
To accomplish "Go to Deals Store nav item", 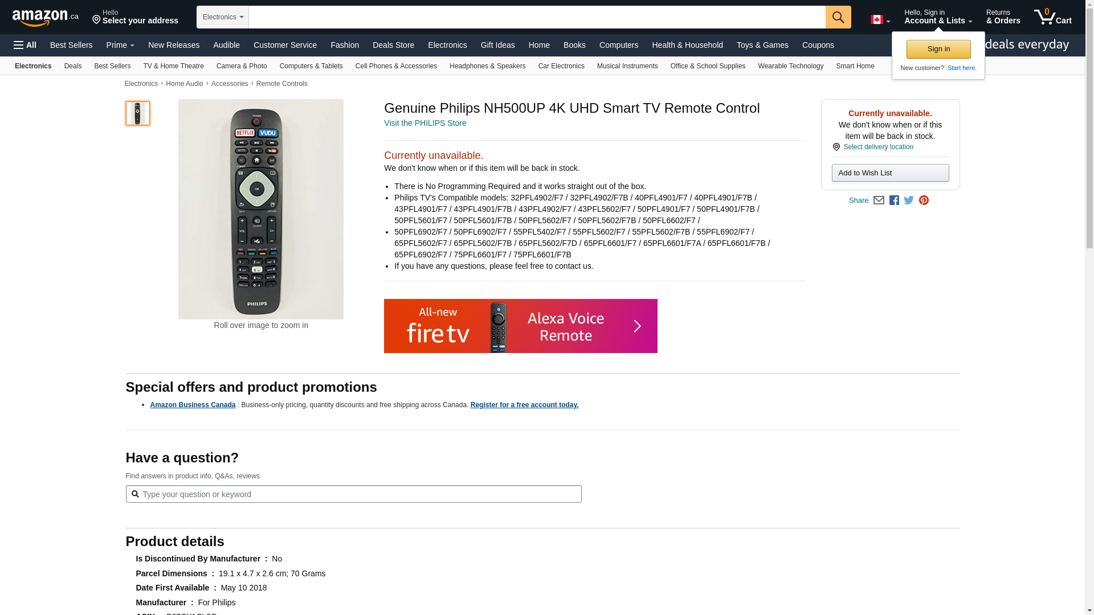I will point(393,45).
